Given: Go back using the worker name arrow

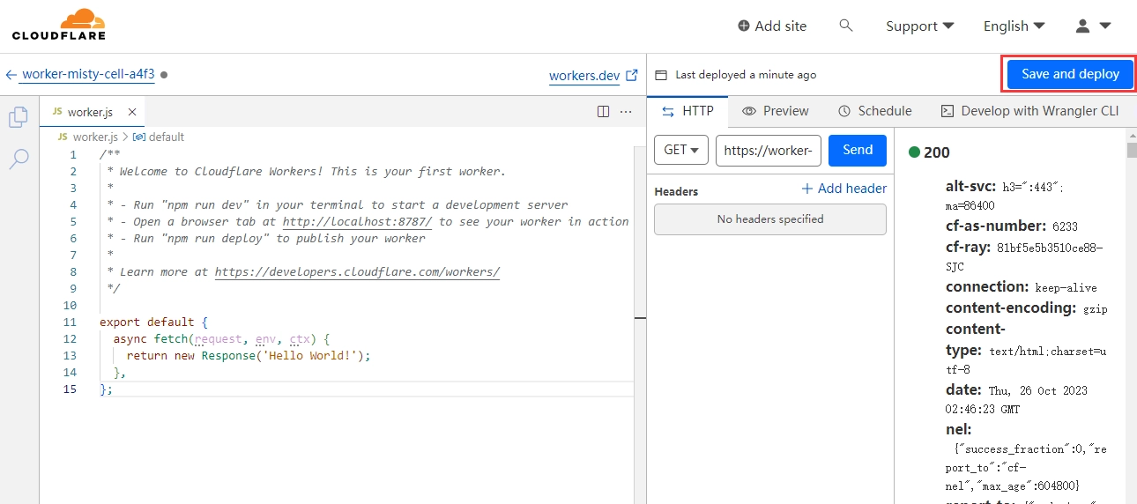Looking at the screenshot, I should pyautogui.click(x=11, y=75).
